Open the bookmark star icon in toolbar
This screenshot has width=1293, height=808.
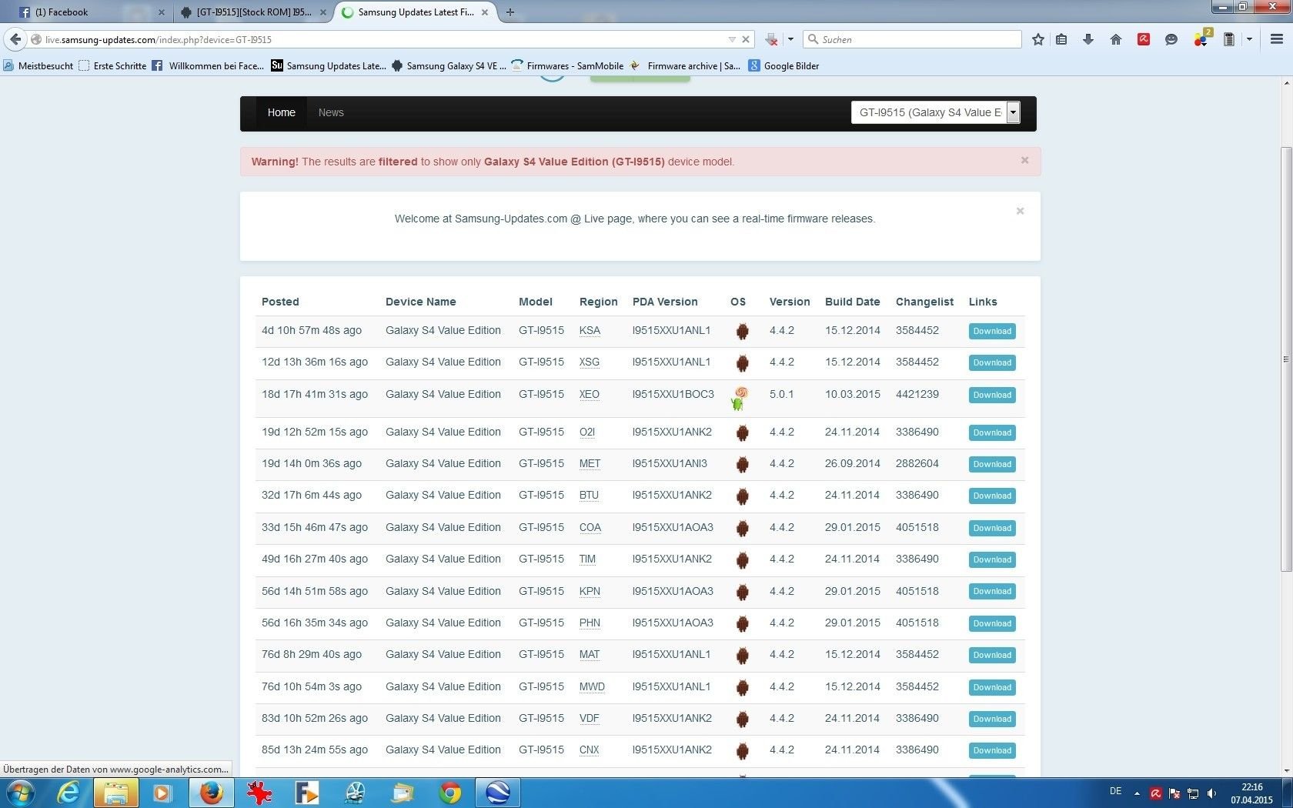(x=1038, y=39)
